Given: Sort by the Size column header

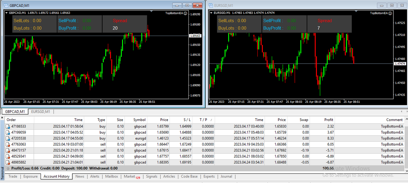Looking at the screenshot, I should point(116,120).
